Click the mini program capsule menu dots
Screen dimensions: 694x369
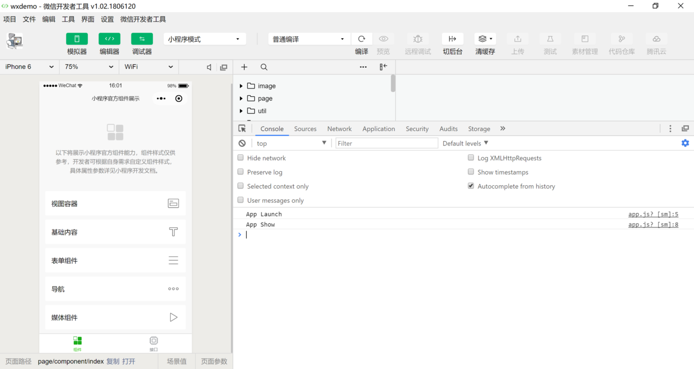tap(161, 99)
